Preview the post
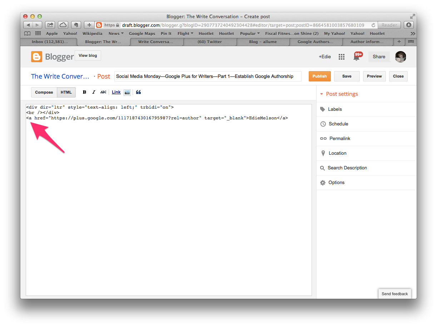This screenshot has height=327, width=437. point(374,76)
